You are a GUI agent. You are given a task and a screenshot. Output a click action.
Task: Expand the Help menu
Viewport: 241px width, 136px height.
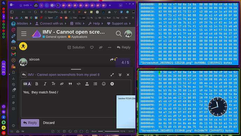tap(96, 23)
